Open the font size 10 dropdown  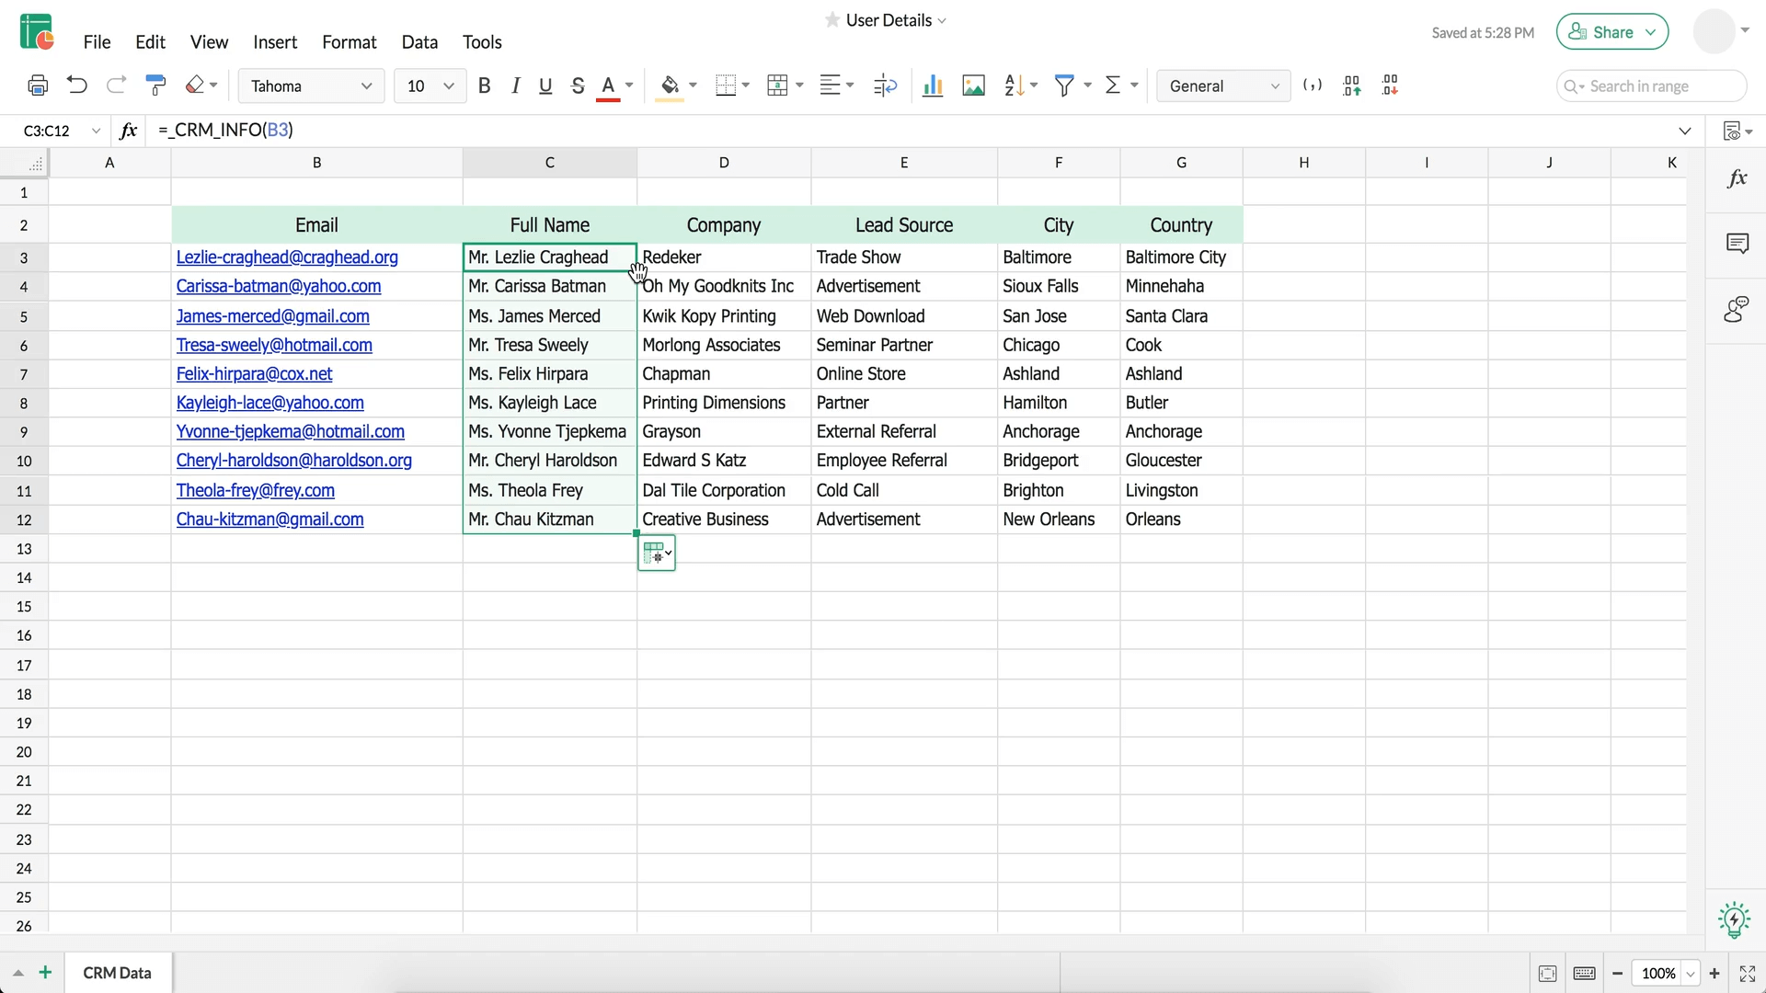[x=430, y=86]
